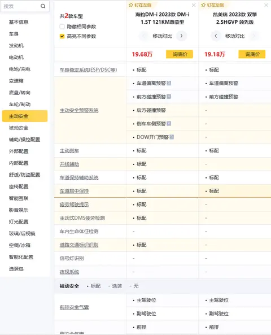Select 智能化配置 in sidebar
This screenshot has height=335, width=271.
[x=21, y=257]
